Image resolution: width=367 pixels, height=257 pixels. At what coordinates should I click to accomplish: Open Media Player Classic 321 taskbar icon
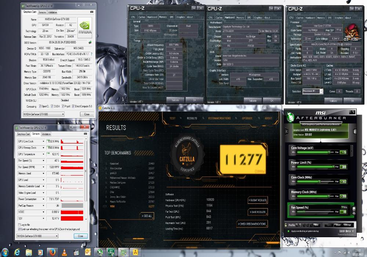pyautogui.click(x=76, y=252)
